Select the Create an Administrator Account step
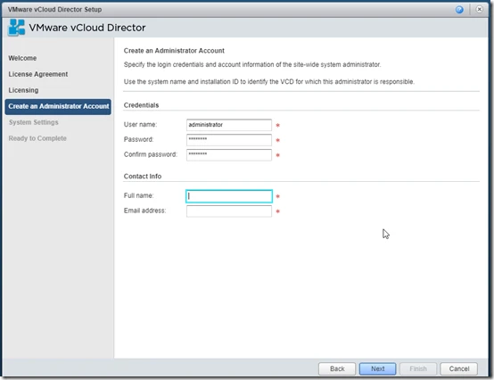Image resolution: width=494 pixels, height=380 pixels. pos(58,106)
